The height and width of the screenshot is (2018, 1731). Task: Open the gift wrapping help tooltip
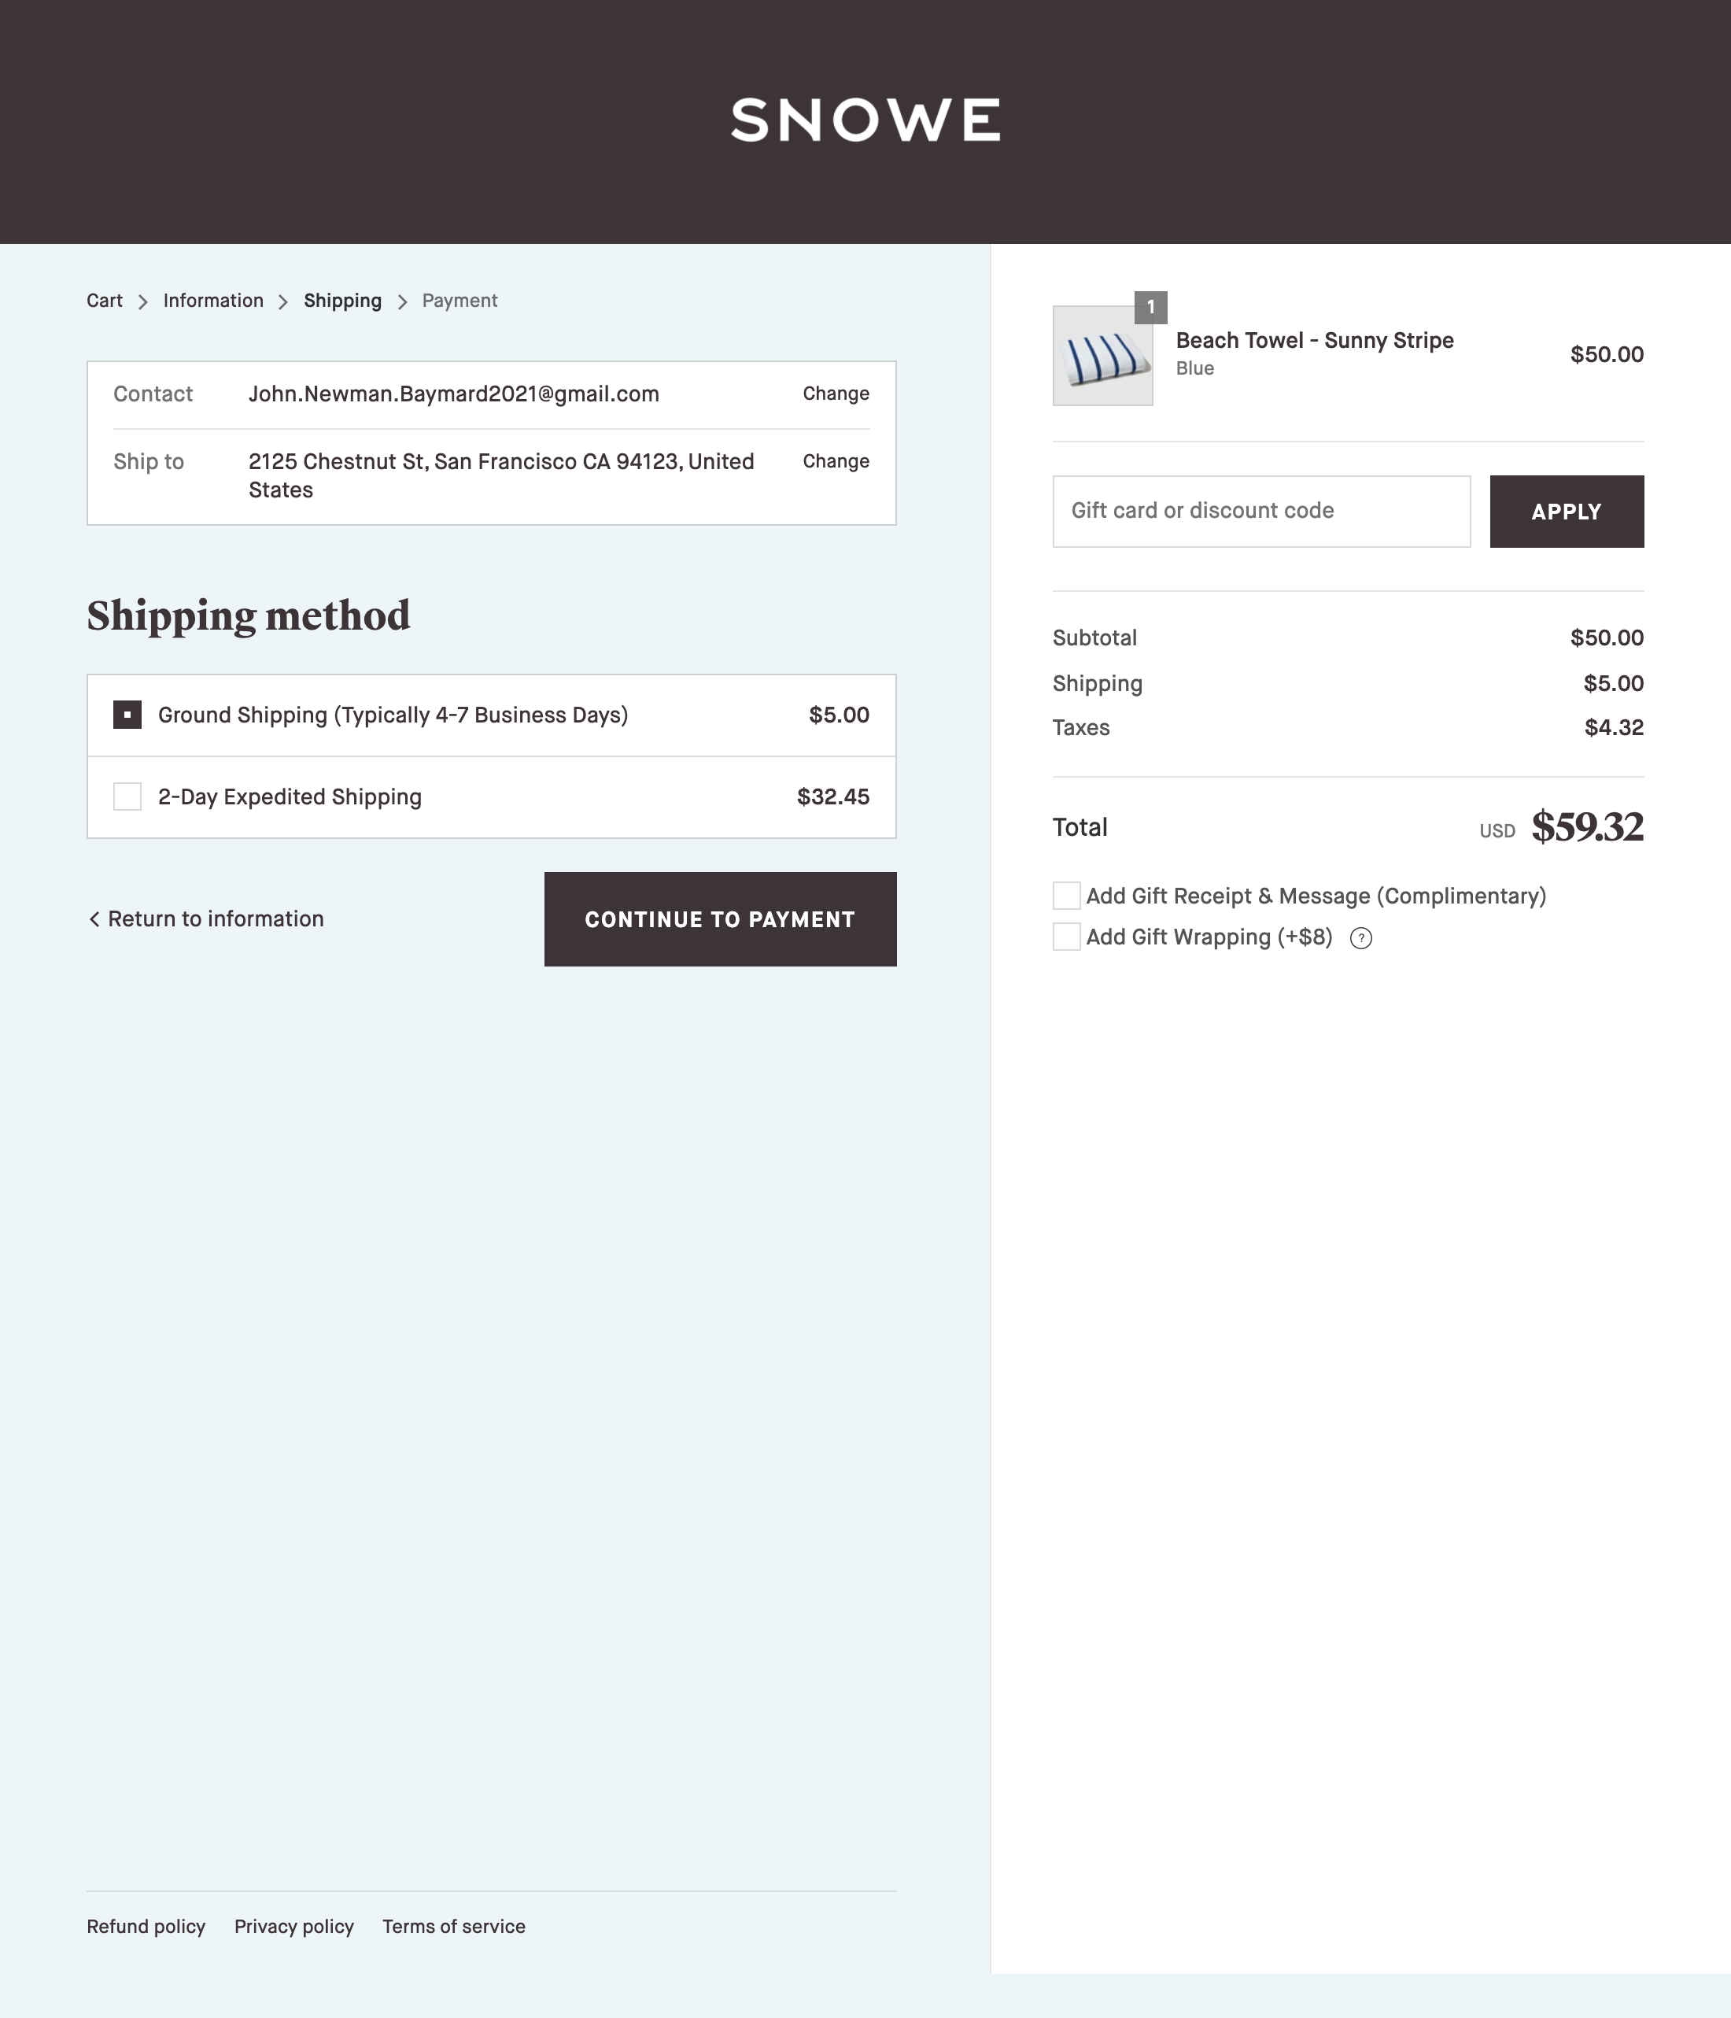click(x=1360, y=937)
